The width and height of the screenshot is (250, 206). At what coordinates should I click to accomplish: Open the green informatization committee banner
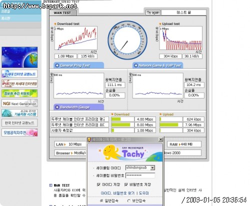(x=19, y=93)
